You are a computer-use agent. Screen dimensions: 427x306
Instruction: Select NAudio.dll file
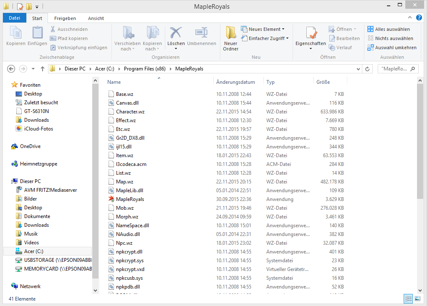coord(124,234)
